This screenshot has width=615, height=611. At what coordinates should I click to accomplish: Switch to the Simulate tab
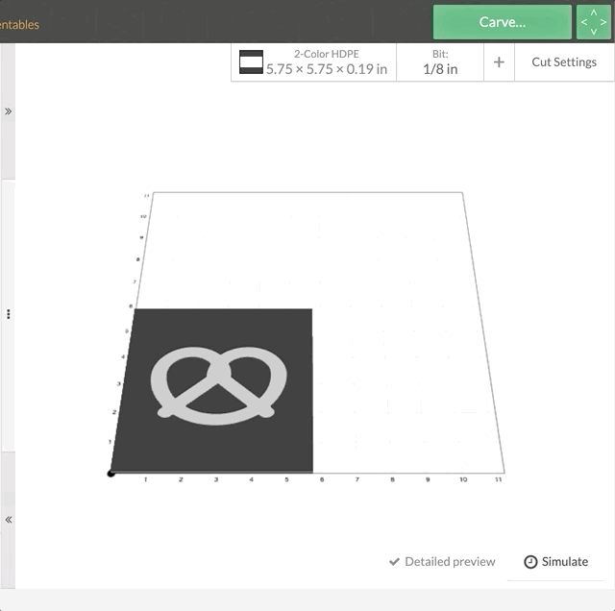[x=564, y=562]
